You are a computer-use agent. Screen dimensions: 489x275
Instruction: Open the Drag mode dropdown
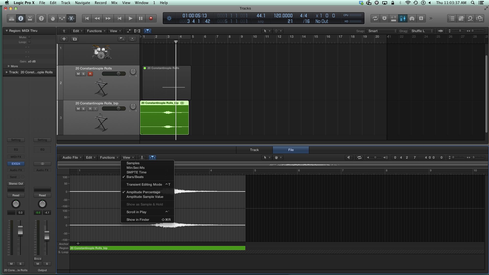[x=421, y=31]
